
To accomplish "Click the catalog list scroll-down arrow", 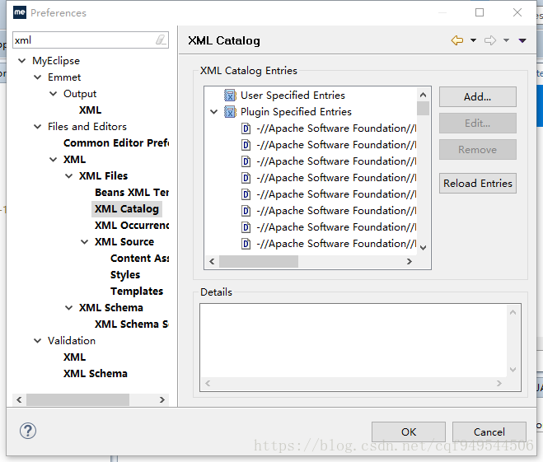I will [x=423, y=247].
